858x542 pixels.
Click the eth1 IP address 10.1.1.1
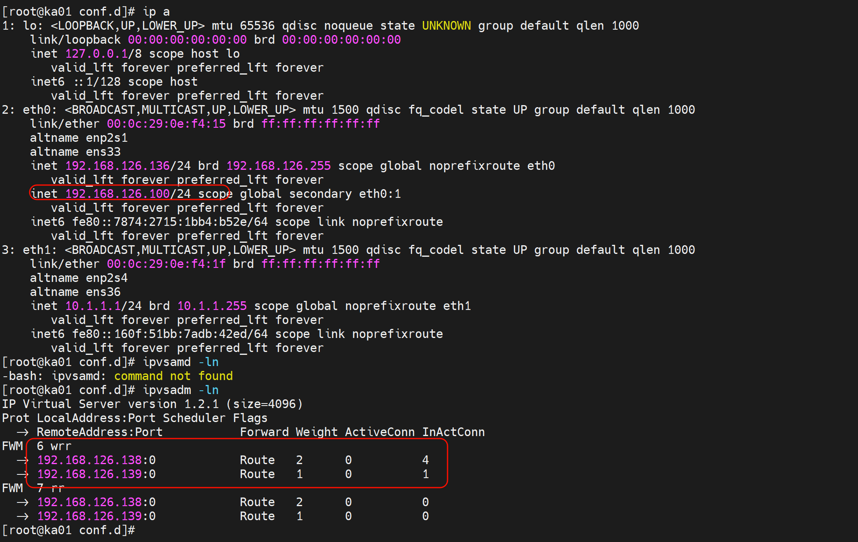pos(93,306)
